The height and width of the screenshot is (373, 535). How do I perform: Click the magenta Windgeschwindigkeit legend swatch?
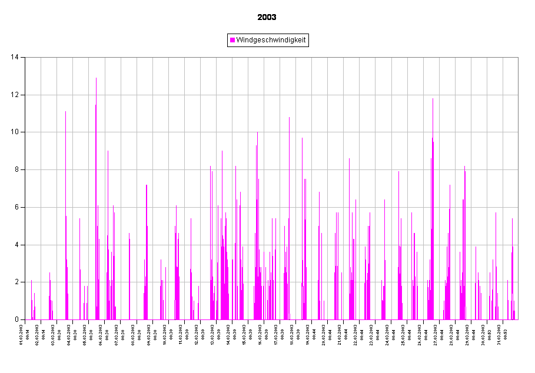tap(232, 40)
